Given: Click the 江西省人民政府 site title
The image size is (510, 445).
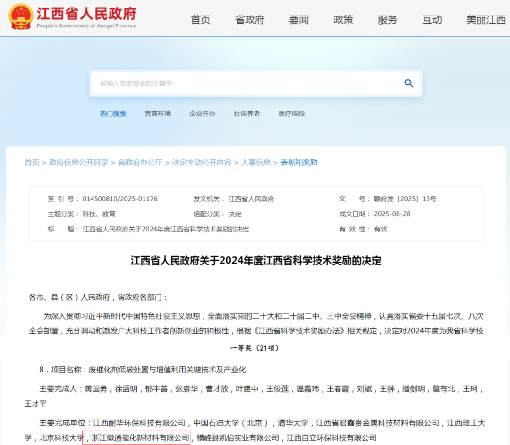Looking at the screenshot, I should [x=86, y=14].
